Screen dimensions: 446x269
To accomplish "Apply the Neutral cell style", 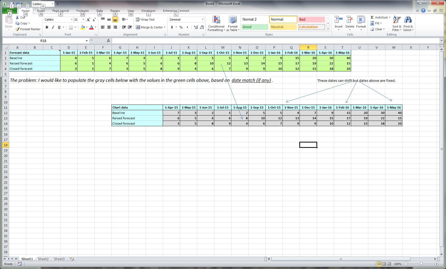I will point(283,27).
